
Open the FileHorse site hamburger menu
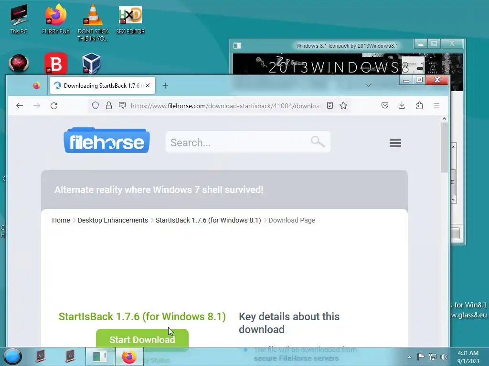click(395, 143)
